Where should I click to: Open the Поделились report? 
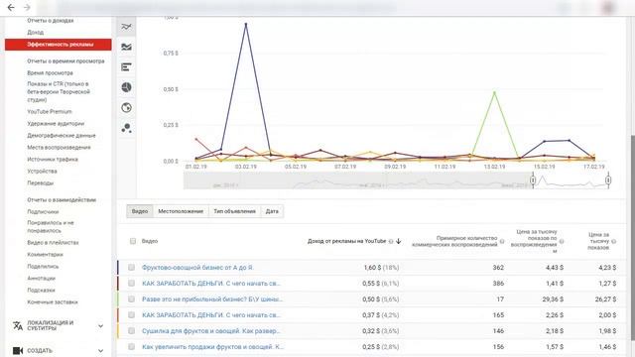point(43,267)
